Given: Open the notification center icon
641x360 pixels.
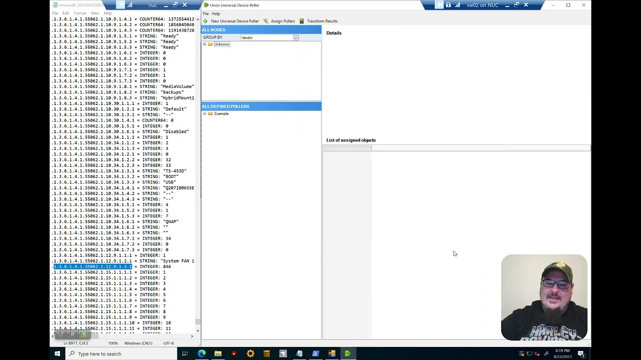Looking at the screenshot, I should [x=581, y=354].
